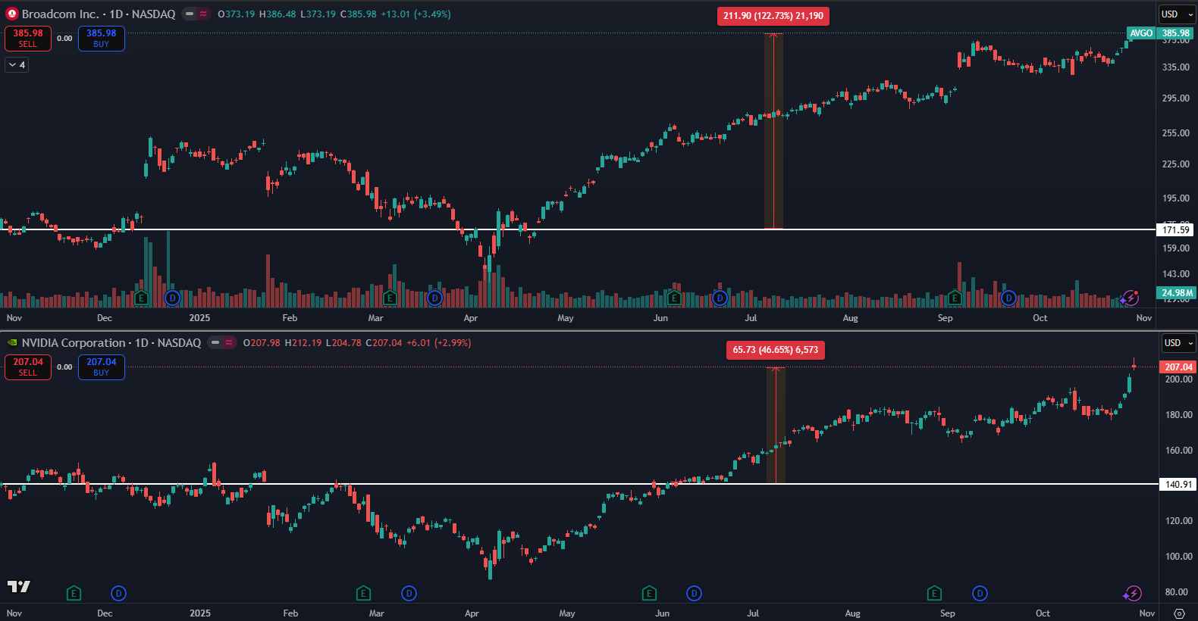Toggle gray dash indicator on Broadcom title

pyautogui.click(x=190, y=14)
